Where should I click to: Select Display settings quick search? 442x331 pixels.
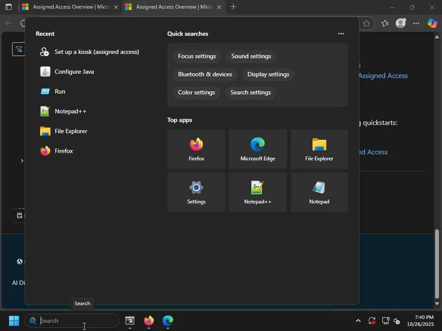[268, 74]
